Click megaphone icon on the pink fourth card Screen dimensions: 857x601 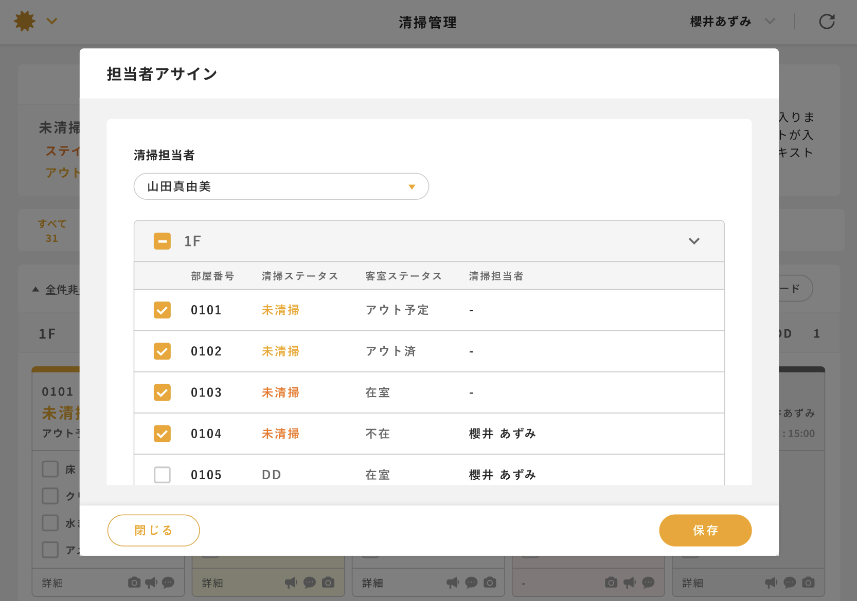click(630, 583)
